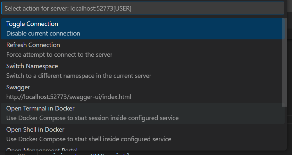Open the Swagger entry

[x=18, y=87]
